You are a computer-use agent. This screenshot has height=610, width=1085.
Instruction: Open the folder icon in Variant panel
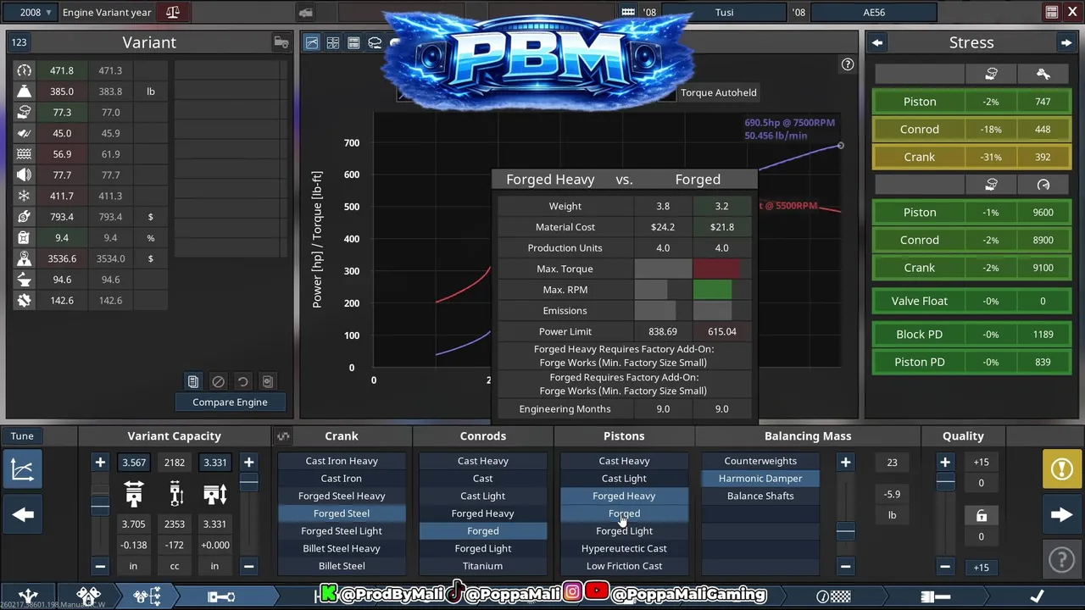pos(281,42)
